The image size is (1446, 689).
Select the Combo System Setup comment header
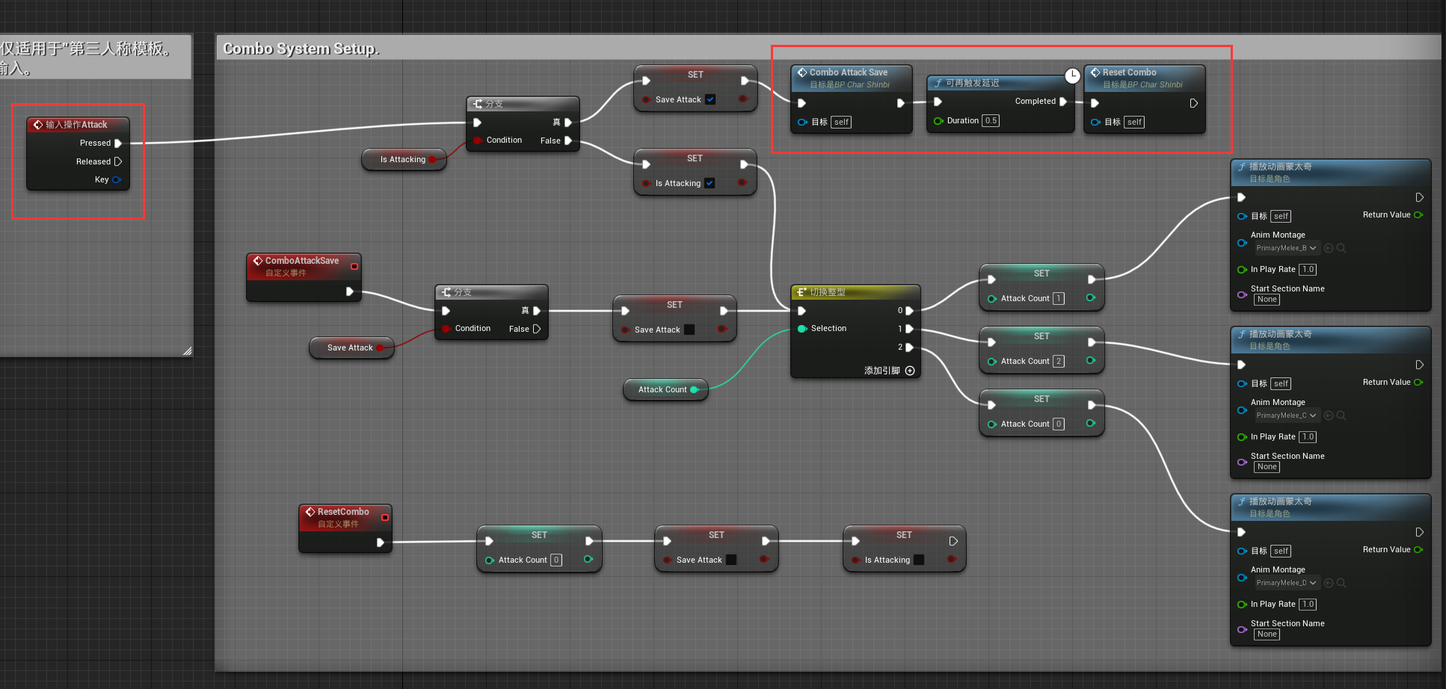(x=828, y=48)
